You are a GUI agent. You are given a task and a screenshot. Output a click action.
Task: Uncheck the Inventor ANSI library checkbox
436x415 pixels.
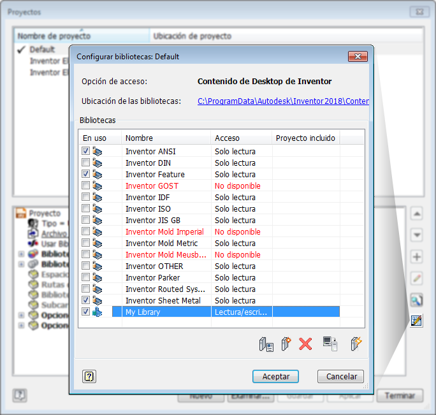coord(85,150)
